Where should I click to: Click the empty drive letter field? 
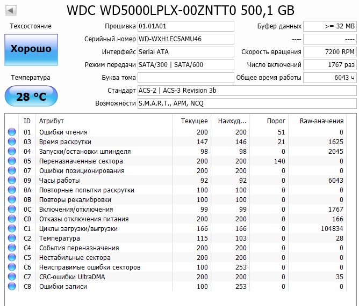pyautogui.click(x=186, y=78)
